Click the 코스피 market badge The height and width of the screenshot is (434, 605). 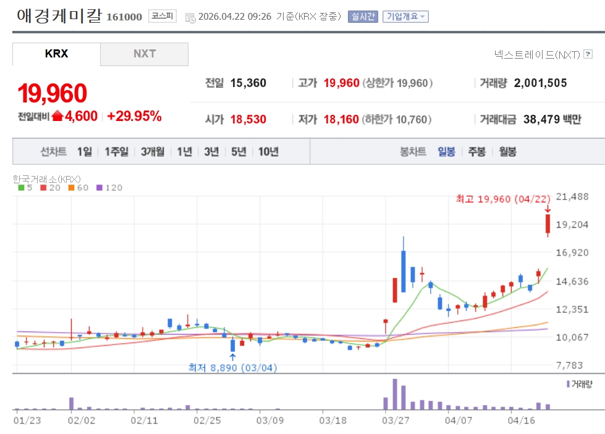[162, 17]
